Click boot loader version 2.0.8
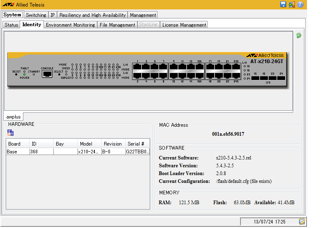Screen dimensions: 336x228 click(x=221, y=173)
